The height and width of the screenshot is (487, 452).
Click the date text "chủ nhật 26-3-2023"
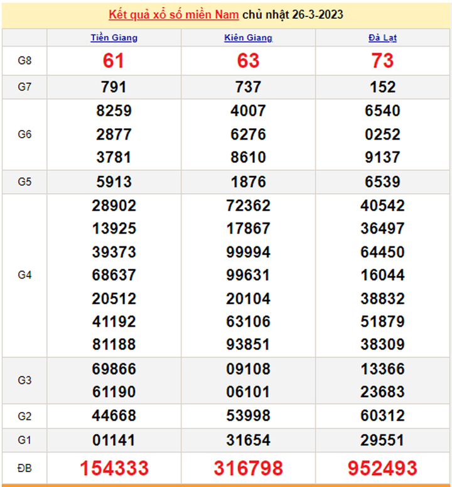[x=293, y=14]
